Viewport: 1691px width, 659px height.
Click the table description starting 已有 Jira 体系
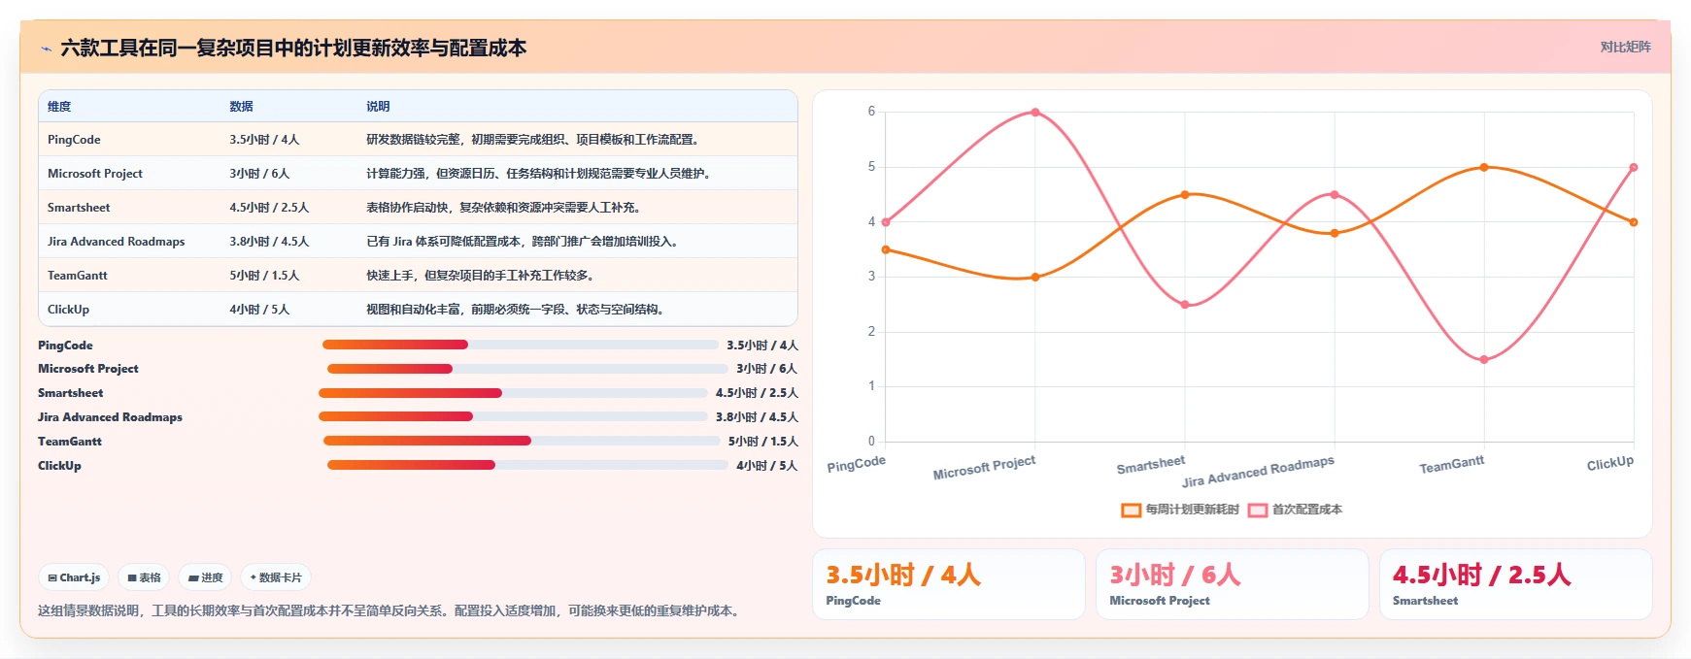coord(524,242)
